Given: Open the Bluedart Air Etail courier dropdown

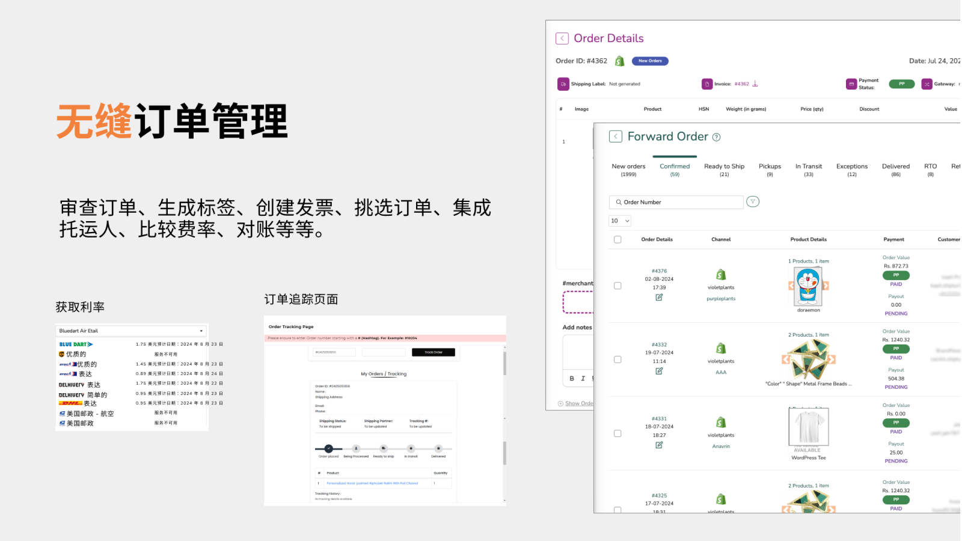Looking at the screenshot, I should pos(131,331).
